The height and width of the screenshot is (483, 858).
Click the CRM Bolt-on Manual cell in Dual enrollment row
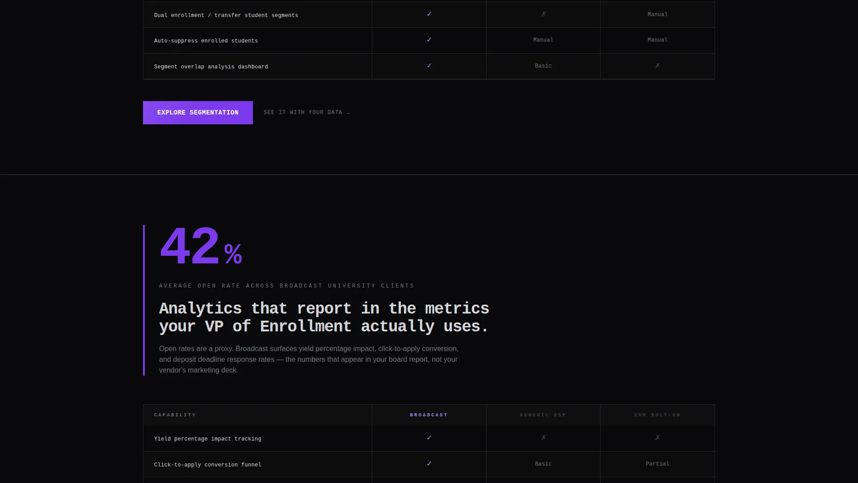(657, 14)
